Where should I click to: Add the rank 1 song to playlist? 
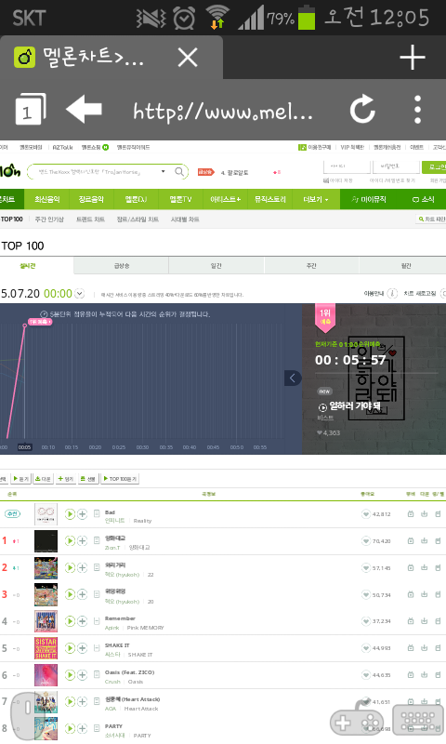point(82,541)
